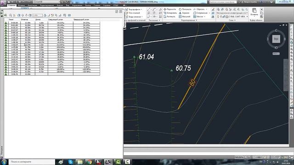The height and width of the screenshot is (165, 294).
Task: Click the raise elevation arrow icon
Action: (x=23, y=15)
